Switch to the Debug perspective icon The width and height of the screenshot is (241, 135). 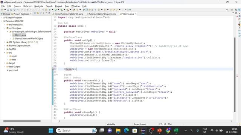(239, 10)
